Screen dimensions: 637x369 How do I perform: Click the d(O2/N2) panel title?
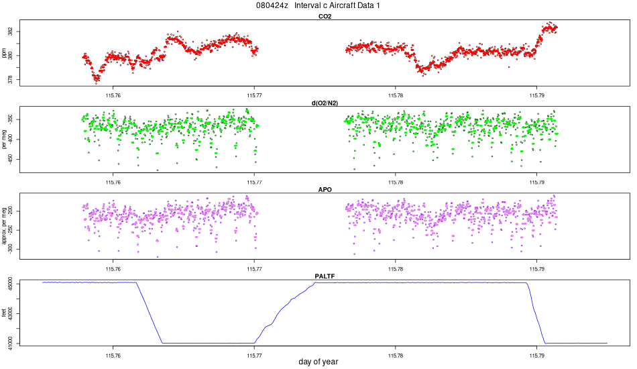pyautogui.click(x=325, y=103)
